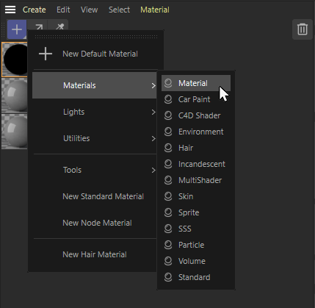Open the Select menu
Image resolution: width=315 pixels, height=308 pixels.
pos(119,10)
